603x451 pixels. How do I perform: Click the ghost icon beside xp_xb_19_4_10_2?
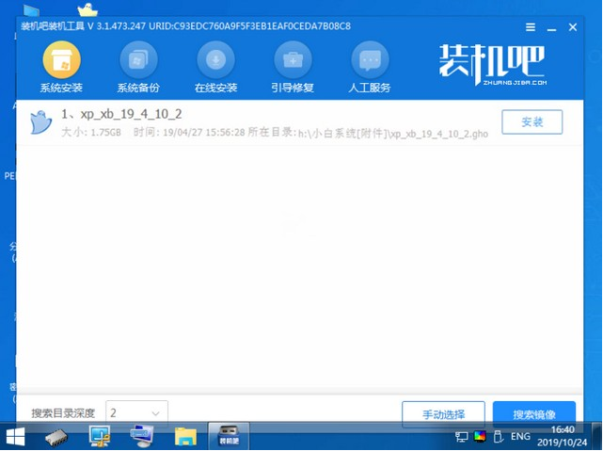[x=40, y=121]
